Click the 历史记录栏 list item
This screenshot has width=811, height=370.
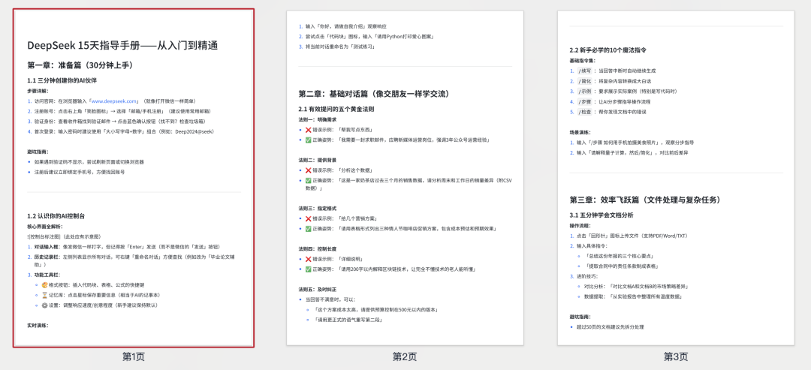[131, 260]
